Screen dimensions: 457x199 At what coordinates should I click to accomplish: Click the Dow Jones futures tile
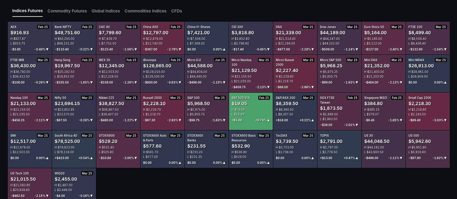coord(339,38)
